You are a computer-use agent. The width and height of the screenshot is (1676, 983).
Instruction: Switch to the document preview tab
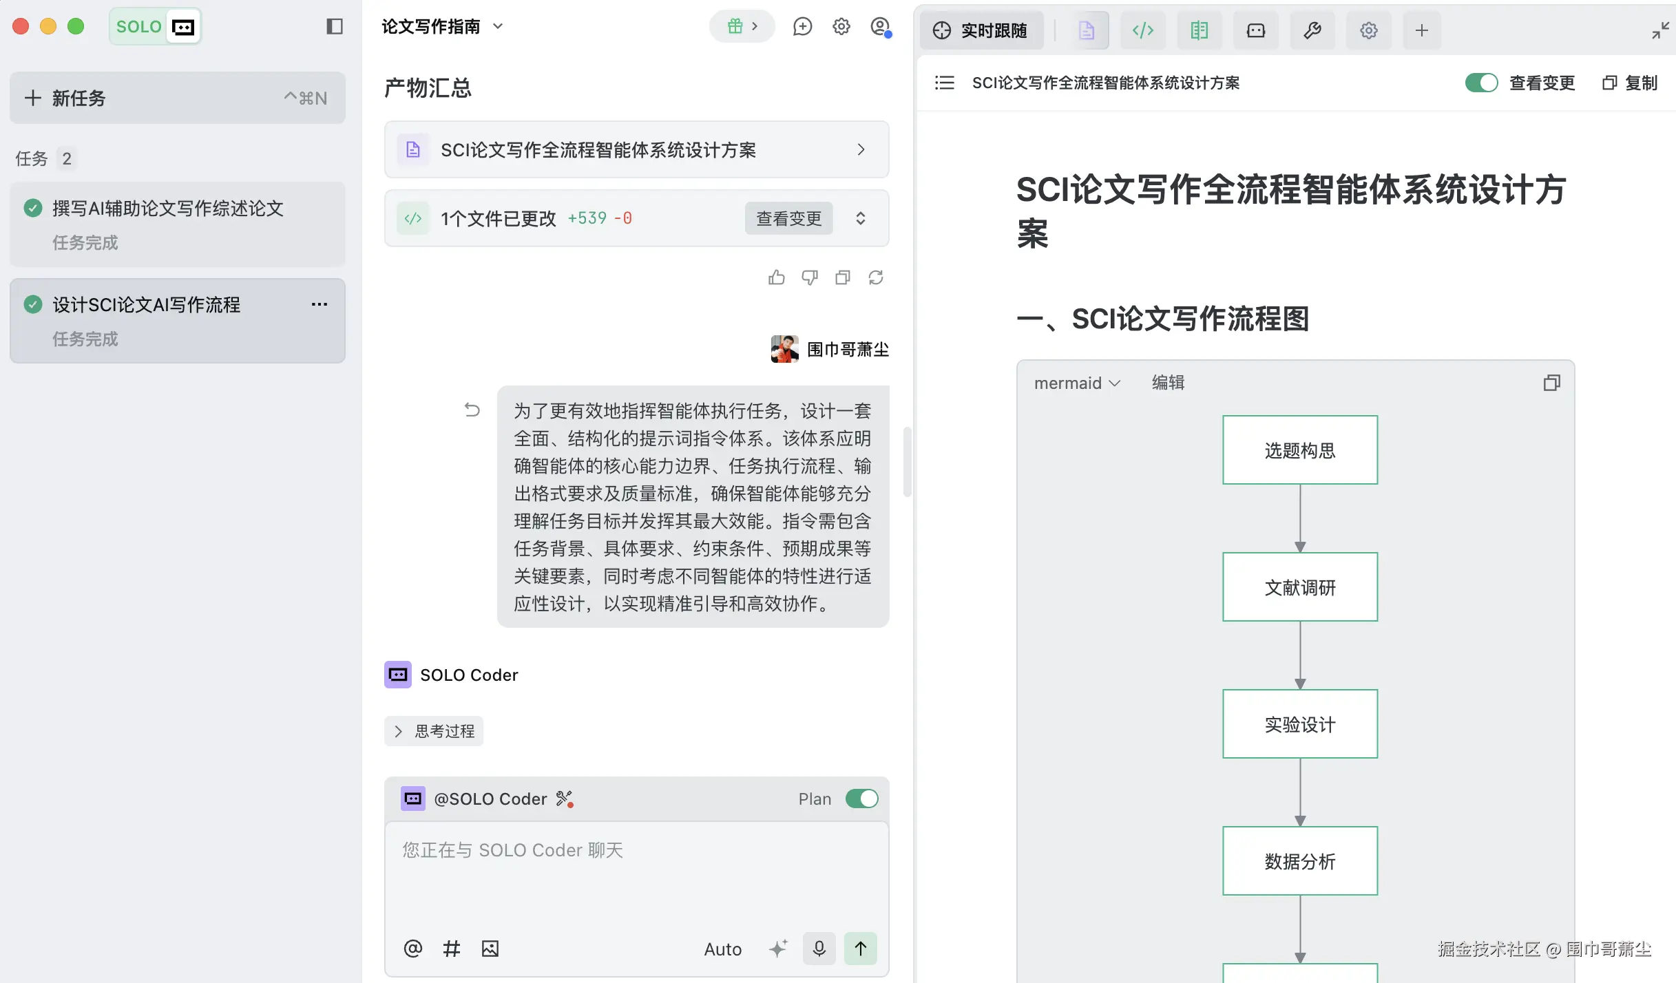[x=1088, y=30]
